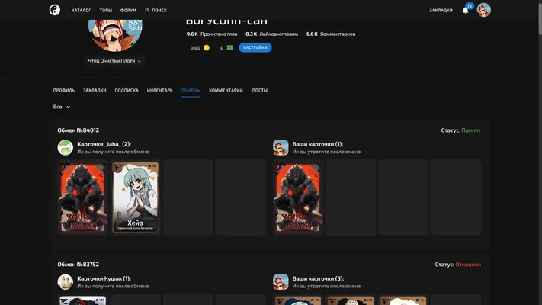This screenshot has width=542, height=305.
Task: Go to the Форум page
Action: click(128, 11)
